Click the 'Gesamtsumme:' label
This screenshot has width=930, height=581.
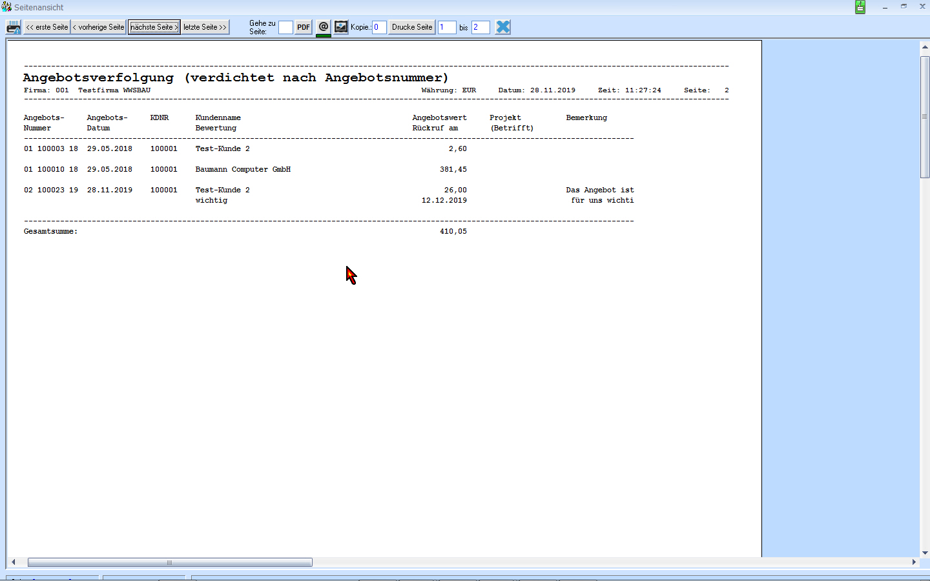(50, 231)
